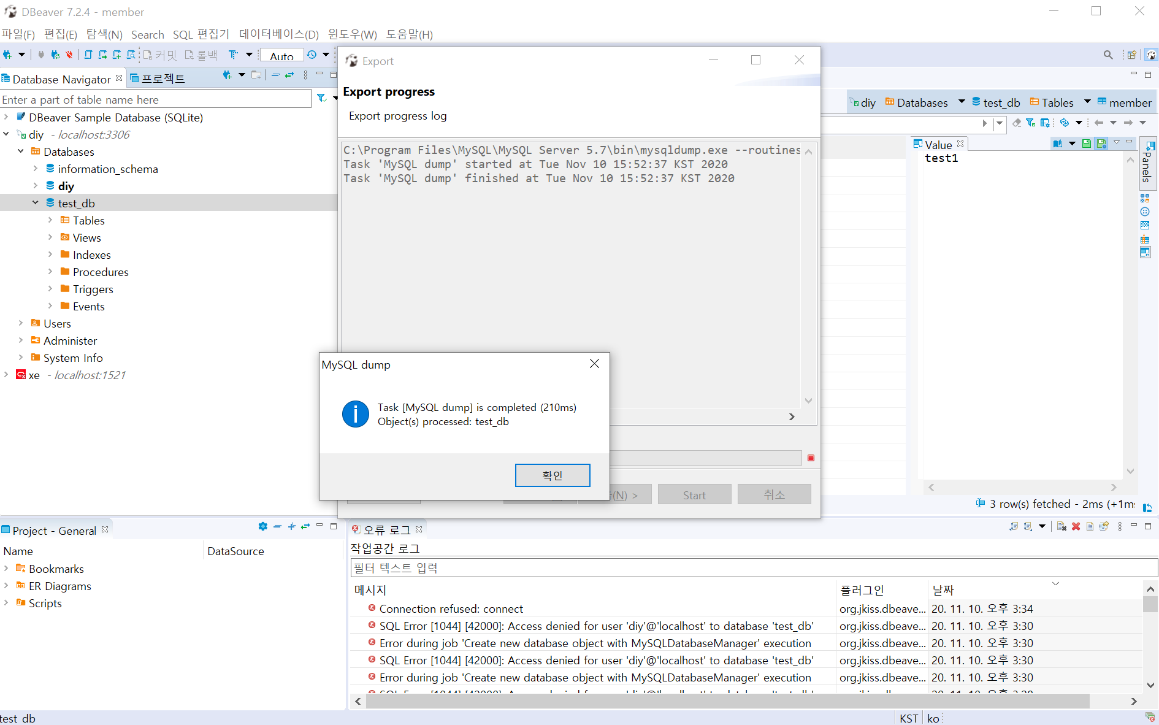Click the 필터 텍스트 입력 filter field

[x=754, y=568]
